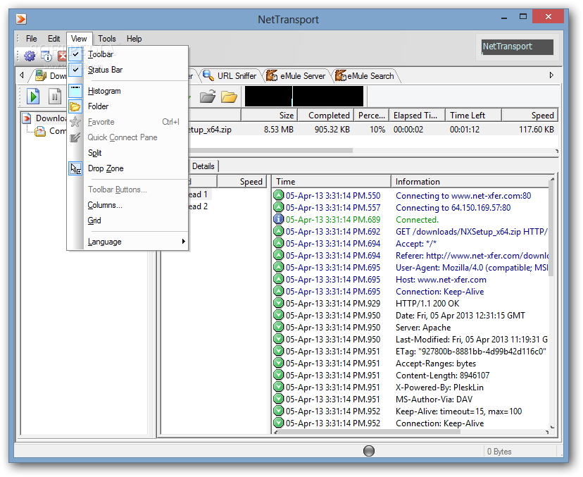Switch to the eMule Search tab
The width and height of the screenshot is (583, 477).
365,76
